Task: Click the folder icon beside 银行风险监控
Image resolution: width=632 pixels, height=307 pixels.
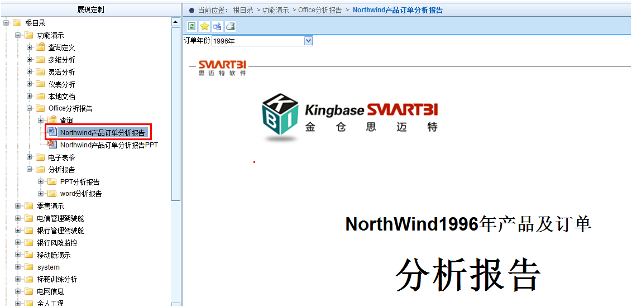Action: 28,243
